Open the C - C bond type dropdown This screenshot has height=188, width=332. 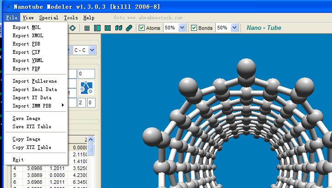point(92,50)
